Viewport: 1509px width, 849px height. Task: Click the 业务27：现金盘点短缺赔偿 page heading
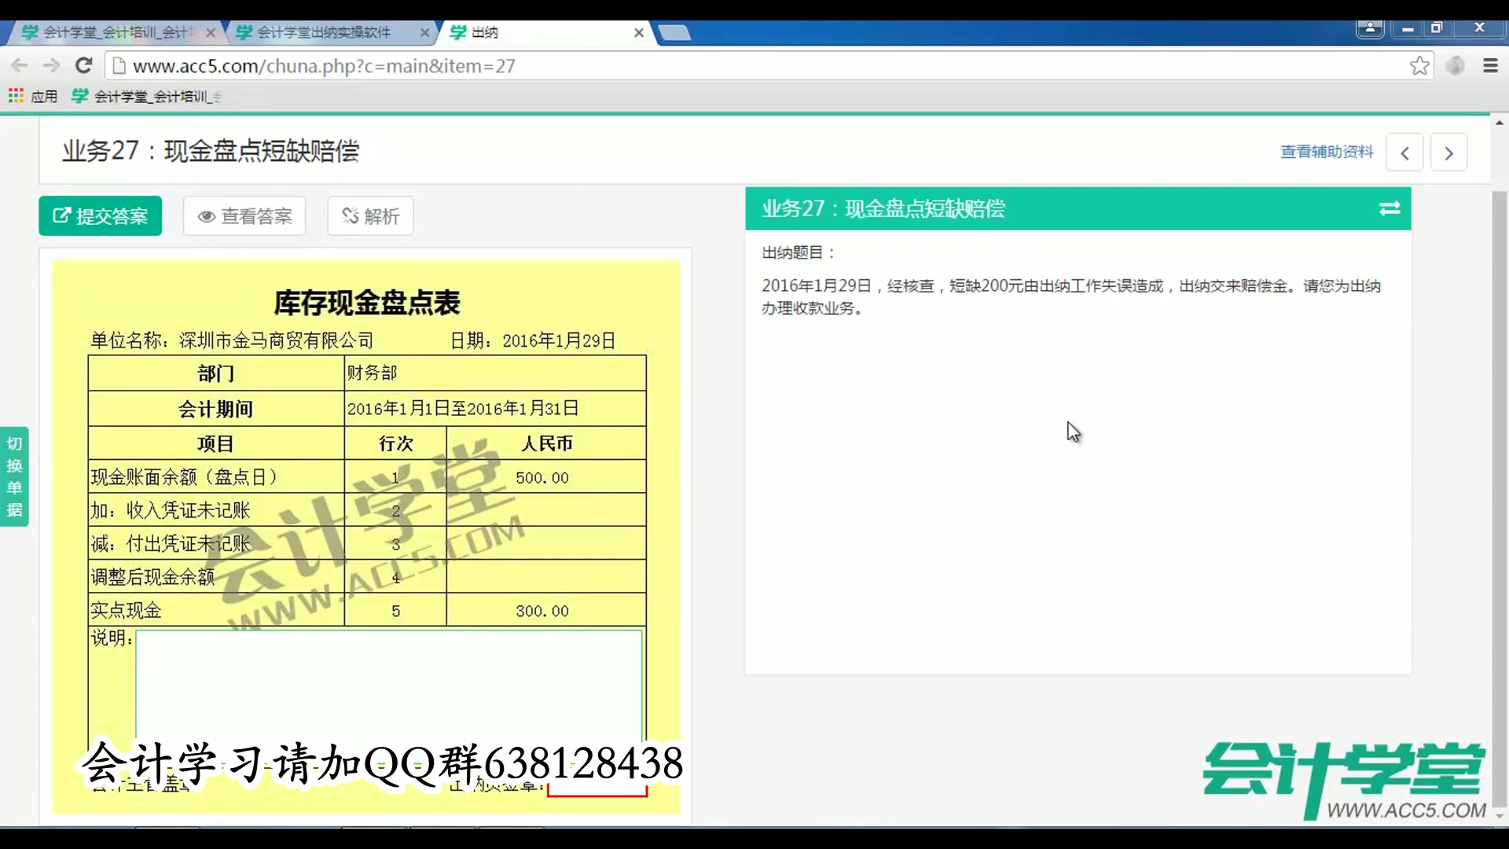(211, 151)
